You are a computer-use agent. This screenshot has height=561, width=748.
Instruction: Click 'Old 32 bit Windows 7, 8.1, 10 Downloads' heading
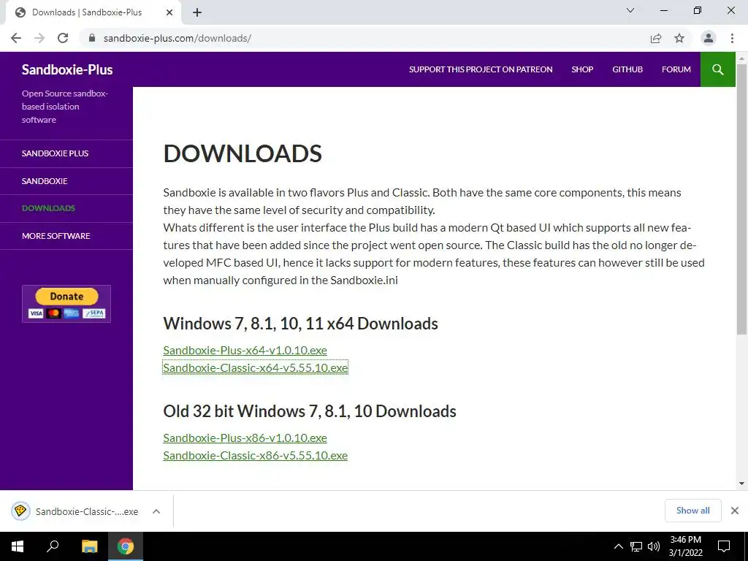pyautogui.click(x=310, y=411)
